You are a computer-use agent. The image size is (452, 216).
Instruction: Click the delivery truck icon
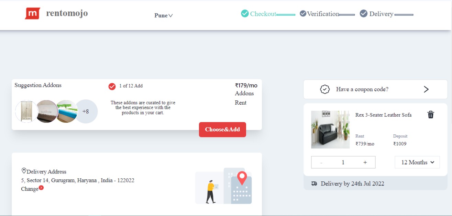[x=314, y=184]
